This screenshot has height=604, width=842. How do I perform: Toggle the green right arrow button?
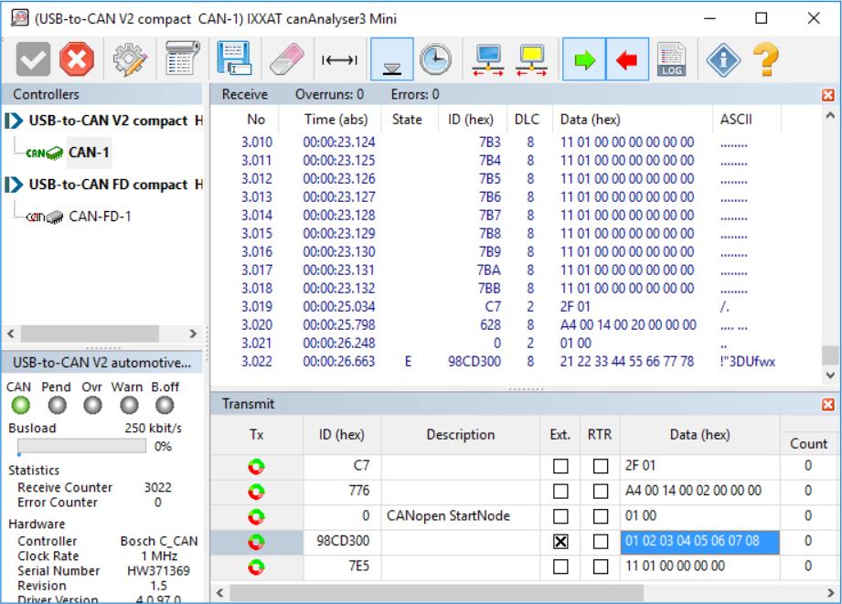click(584, 59)
